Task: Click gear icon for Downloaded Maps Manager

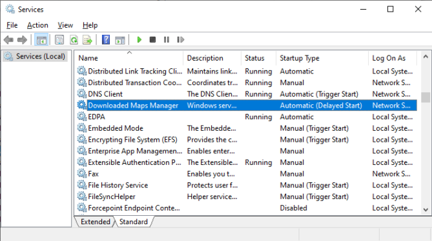Action: [81, 105]
